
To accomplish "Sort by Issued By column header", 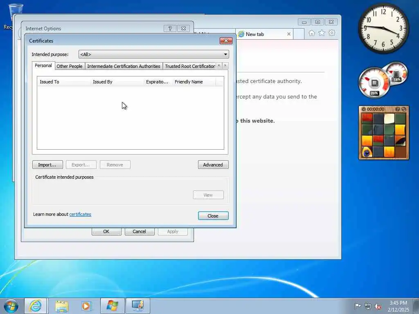I will (117, 82).
